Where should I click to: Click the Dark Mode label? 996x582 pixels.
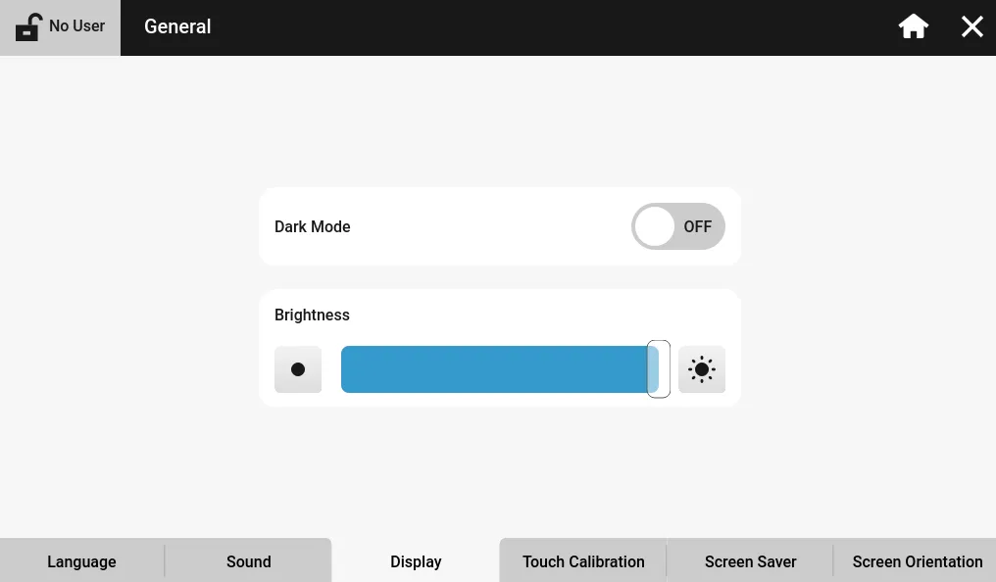[x=312, y=226]
